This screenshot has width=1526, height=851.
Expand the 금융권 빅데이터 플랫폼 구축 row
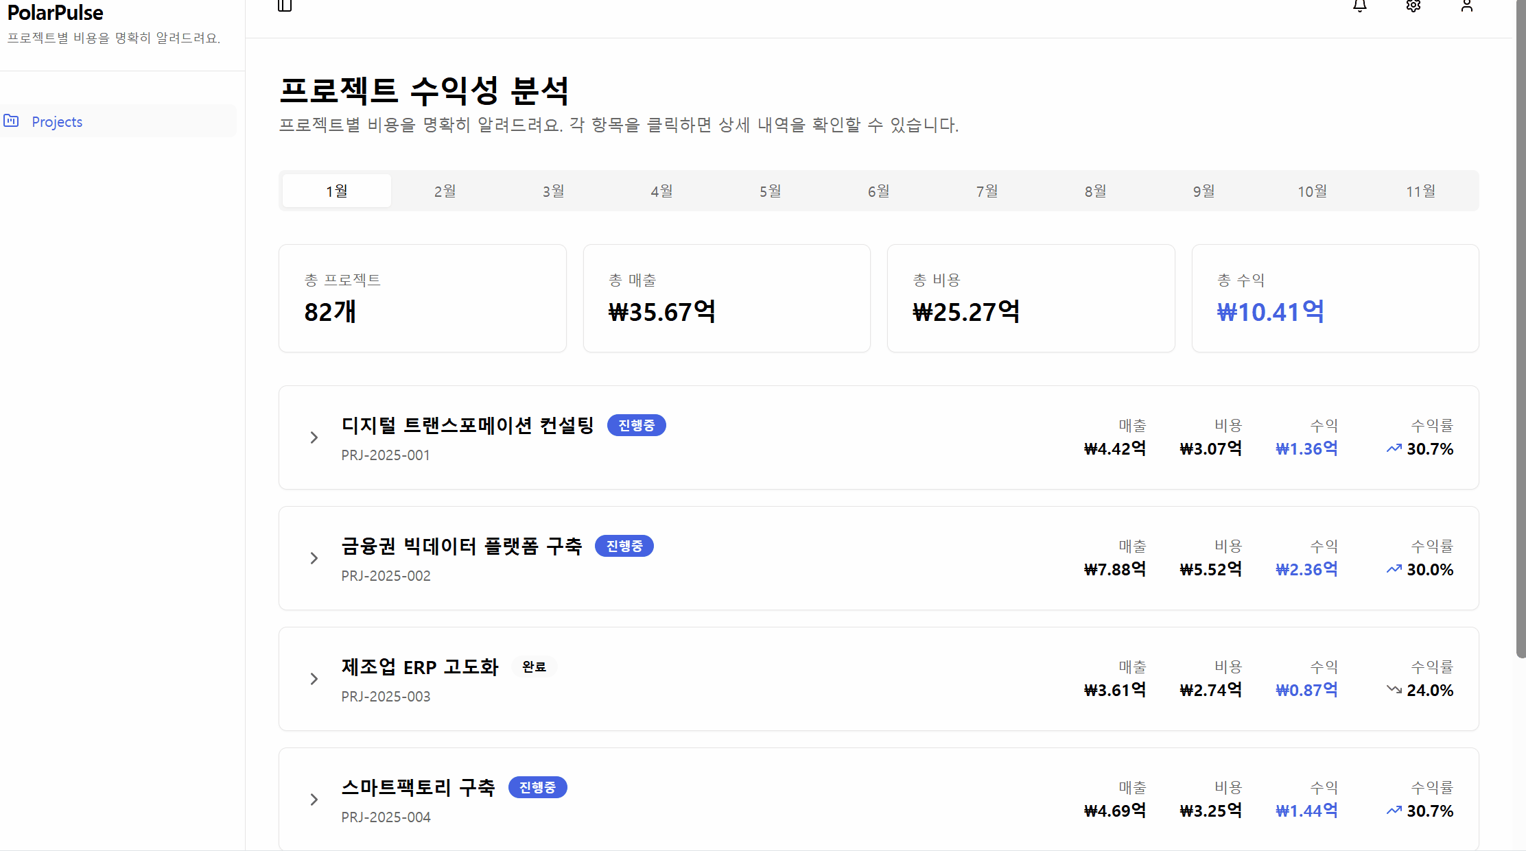coord(314,558)
